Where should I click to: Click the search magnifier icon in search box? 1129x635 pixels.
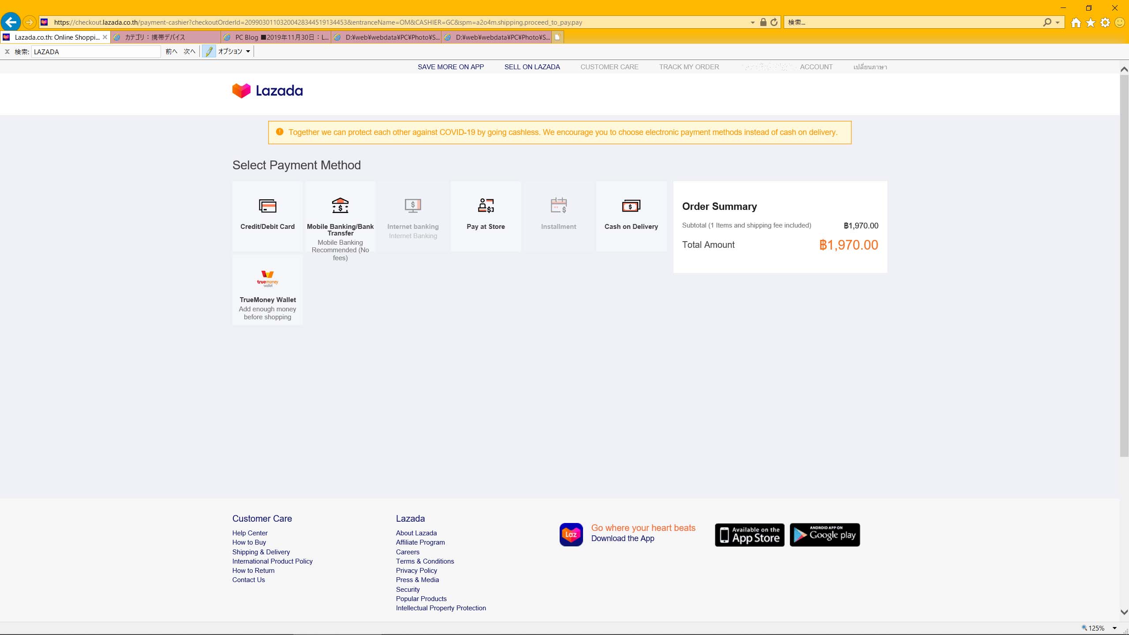(x=1047, y=22)
